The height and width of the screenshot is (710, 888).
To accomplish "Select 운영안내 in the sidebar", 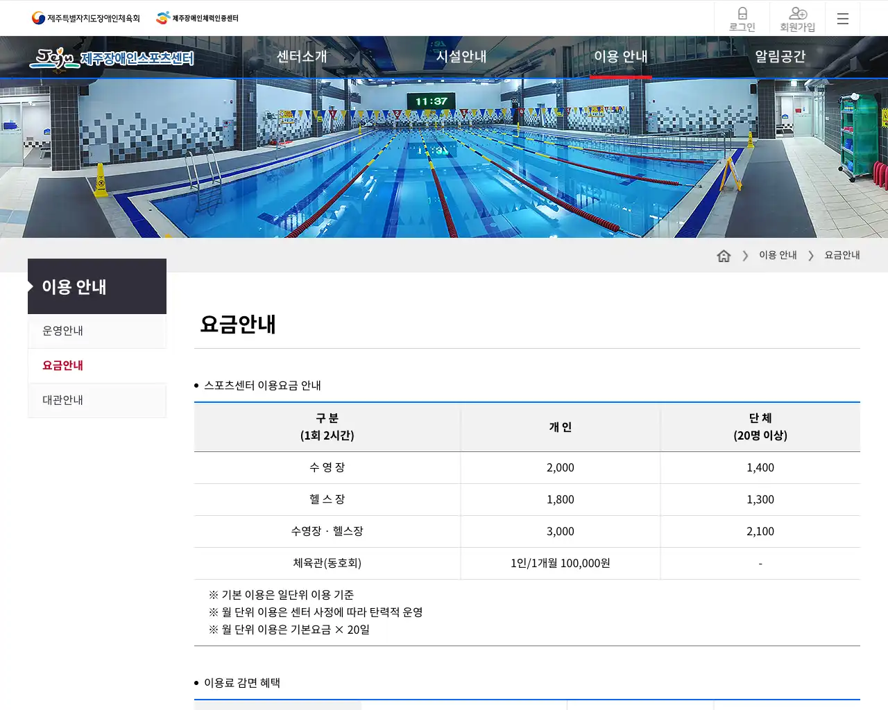I will [97, 331].
